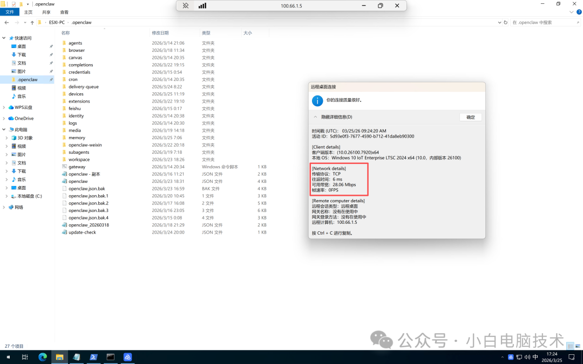This screenshot has width=583, height=364.
Task: Click the forward navigation arrow
Action: click(x=17, y=22)
